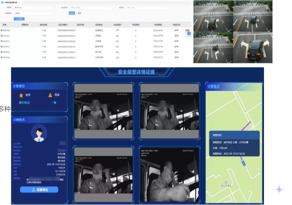This screenshot has width=292, height=205.
Task: Click the alarm siren type icon
Action: click(21, 95)
